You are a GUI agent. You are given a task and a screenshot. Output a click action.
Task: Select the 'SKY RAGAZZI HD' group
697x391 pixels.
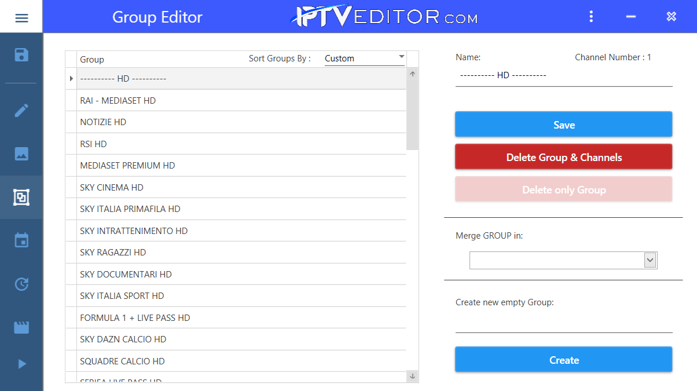click(241, 252)
